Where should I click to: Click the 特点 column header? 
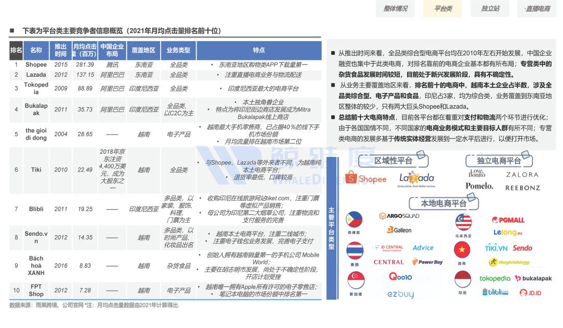coord(259,50)
